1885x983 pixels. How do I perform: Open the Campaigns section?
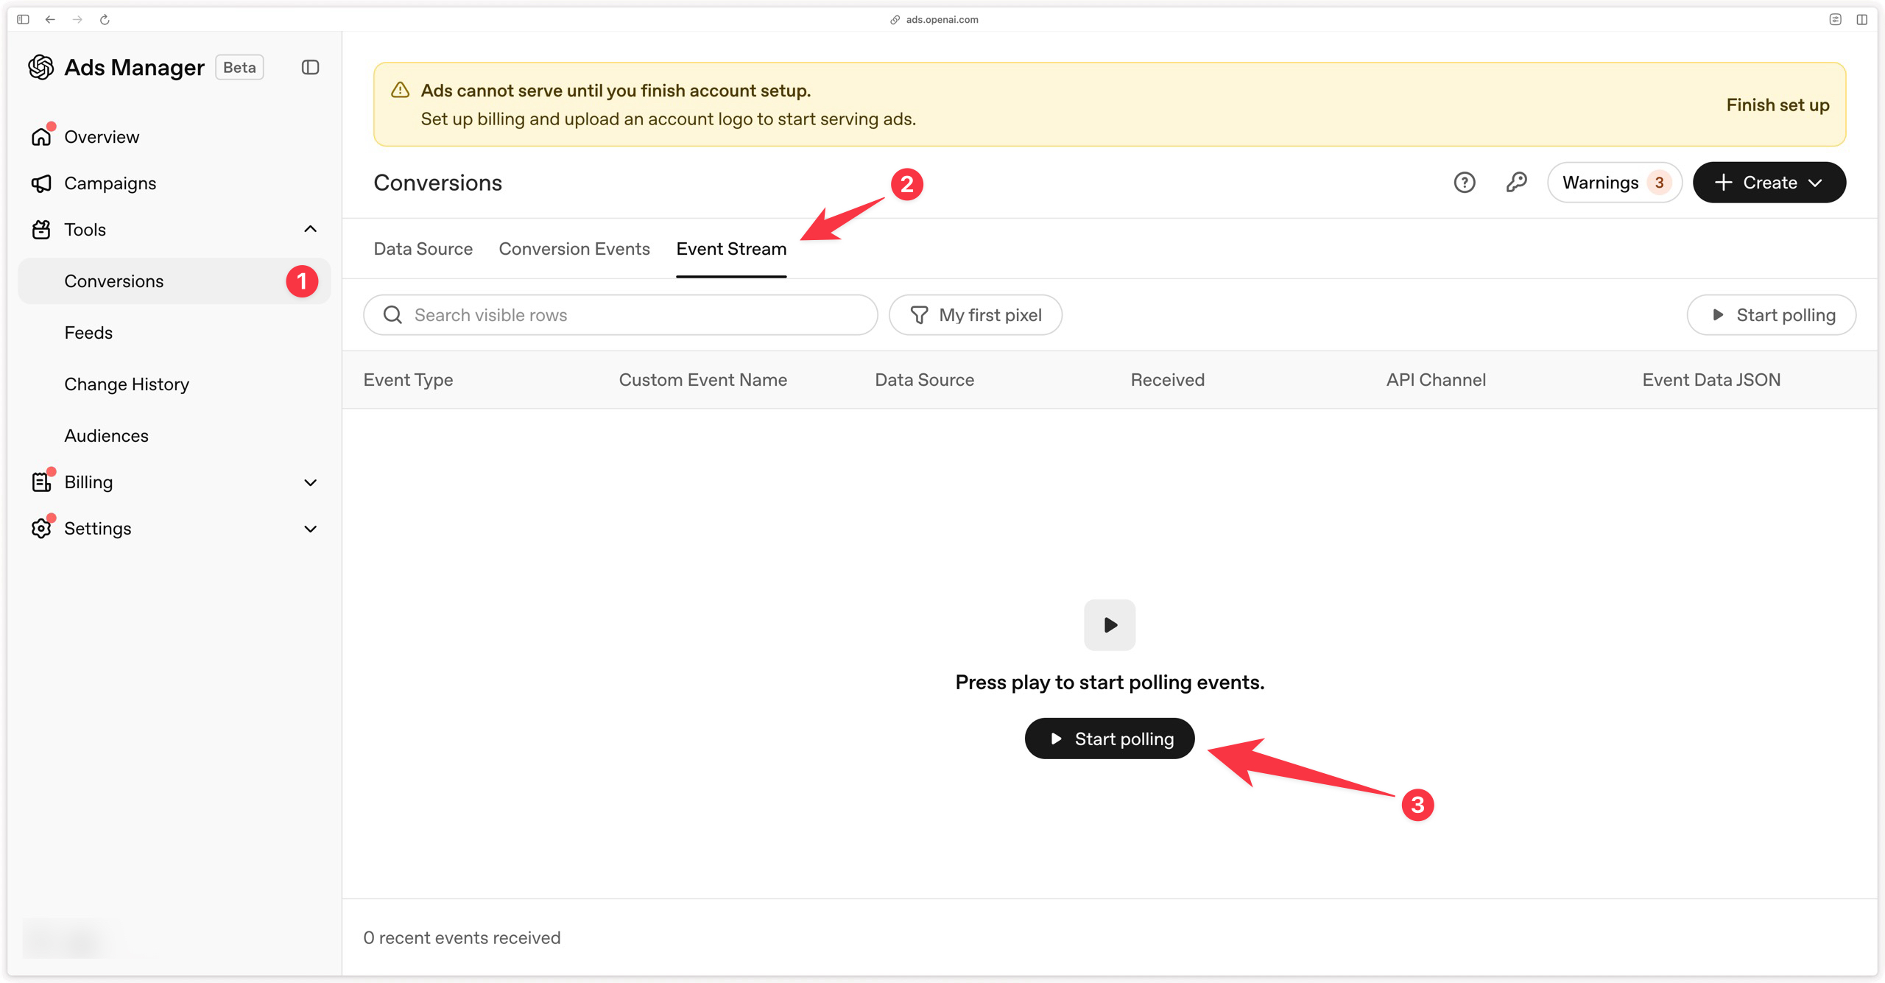tap(110, 183)
